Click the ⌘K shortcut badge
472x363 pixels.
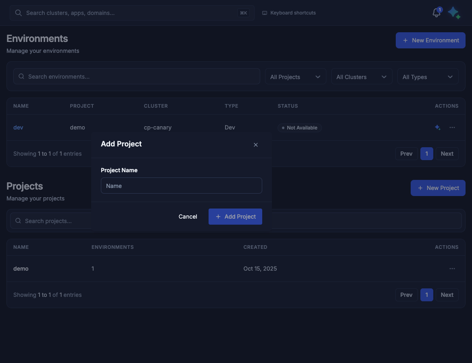(243, 13)
